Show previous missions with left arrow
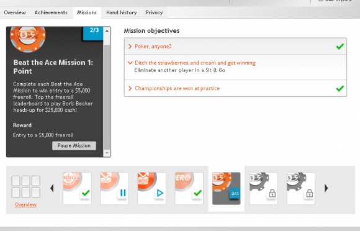This screenshot has width=360, height=231. (x=52, y=188)
